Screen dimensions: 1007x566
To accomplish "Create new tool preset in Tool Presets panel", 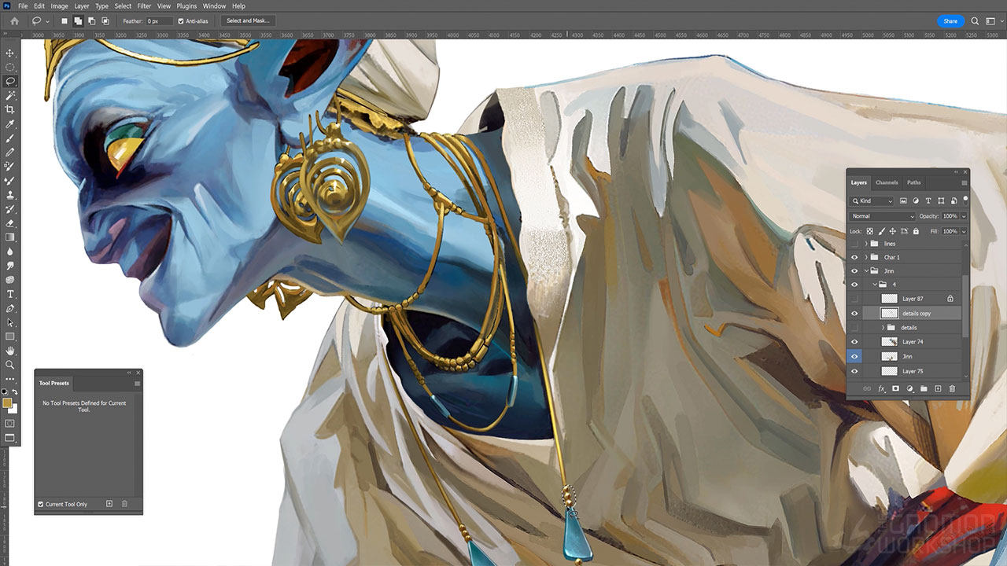I will (x=109, y=504).
